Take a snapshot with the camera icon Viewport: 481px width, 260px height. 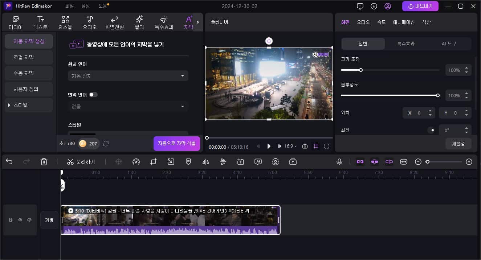[305, 146]
